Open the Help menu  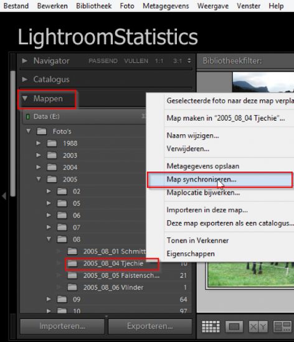276,6
